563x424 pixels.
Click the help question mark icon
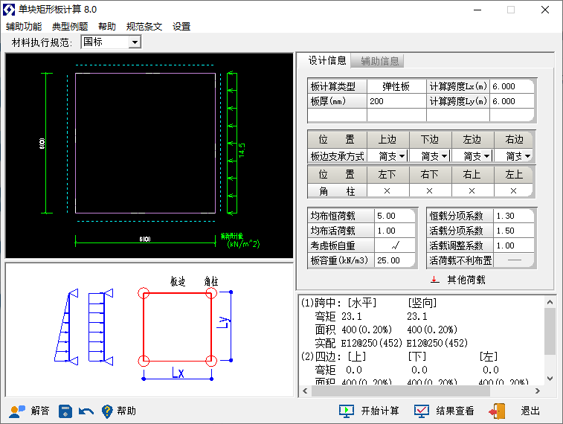coord(107,411)
